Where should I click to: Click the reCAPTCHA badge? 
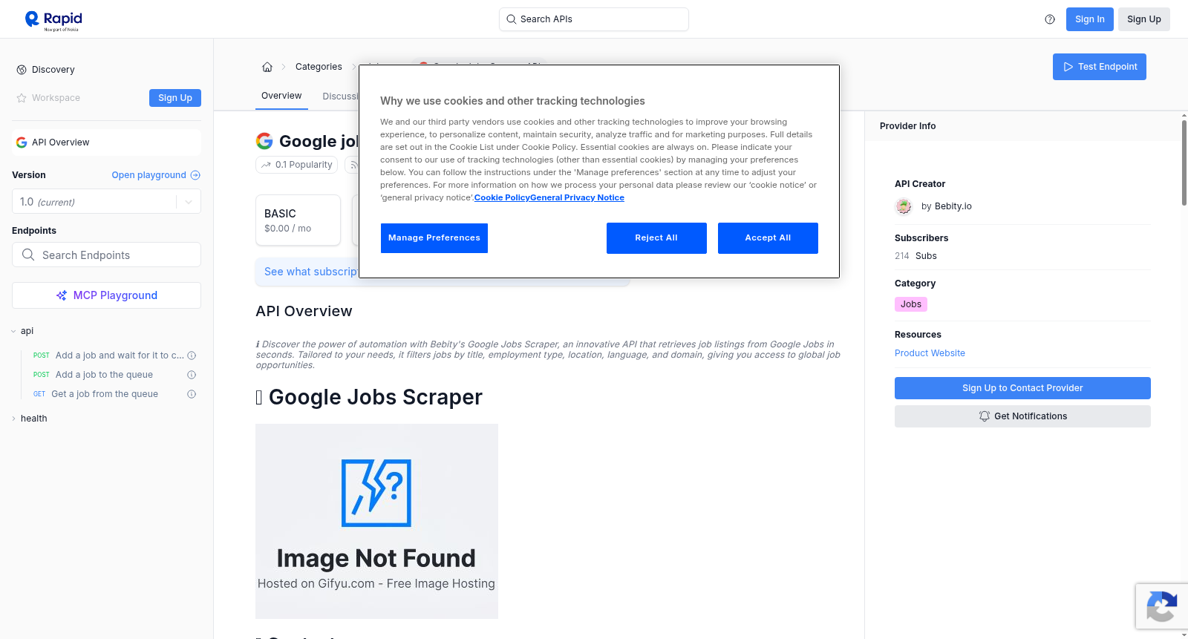[1161, 606]
